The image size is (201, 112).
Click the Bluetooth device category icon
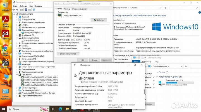pos(20,17)
